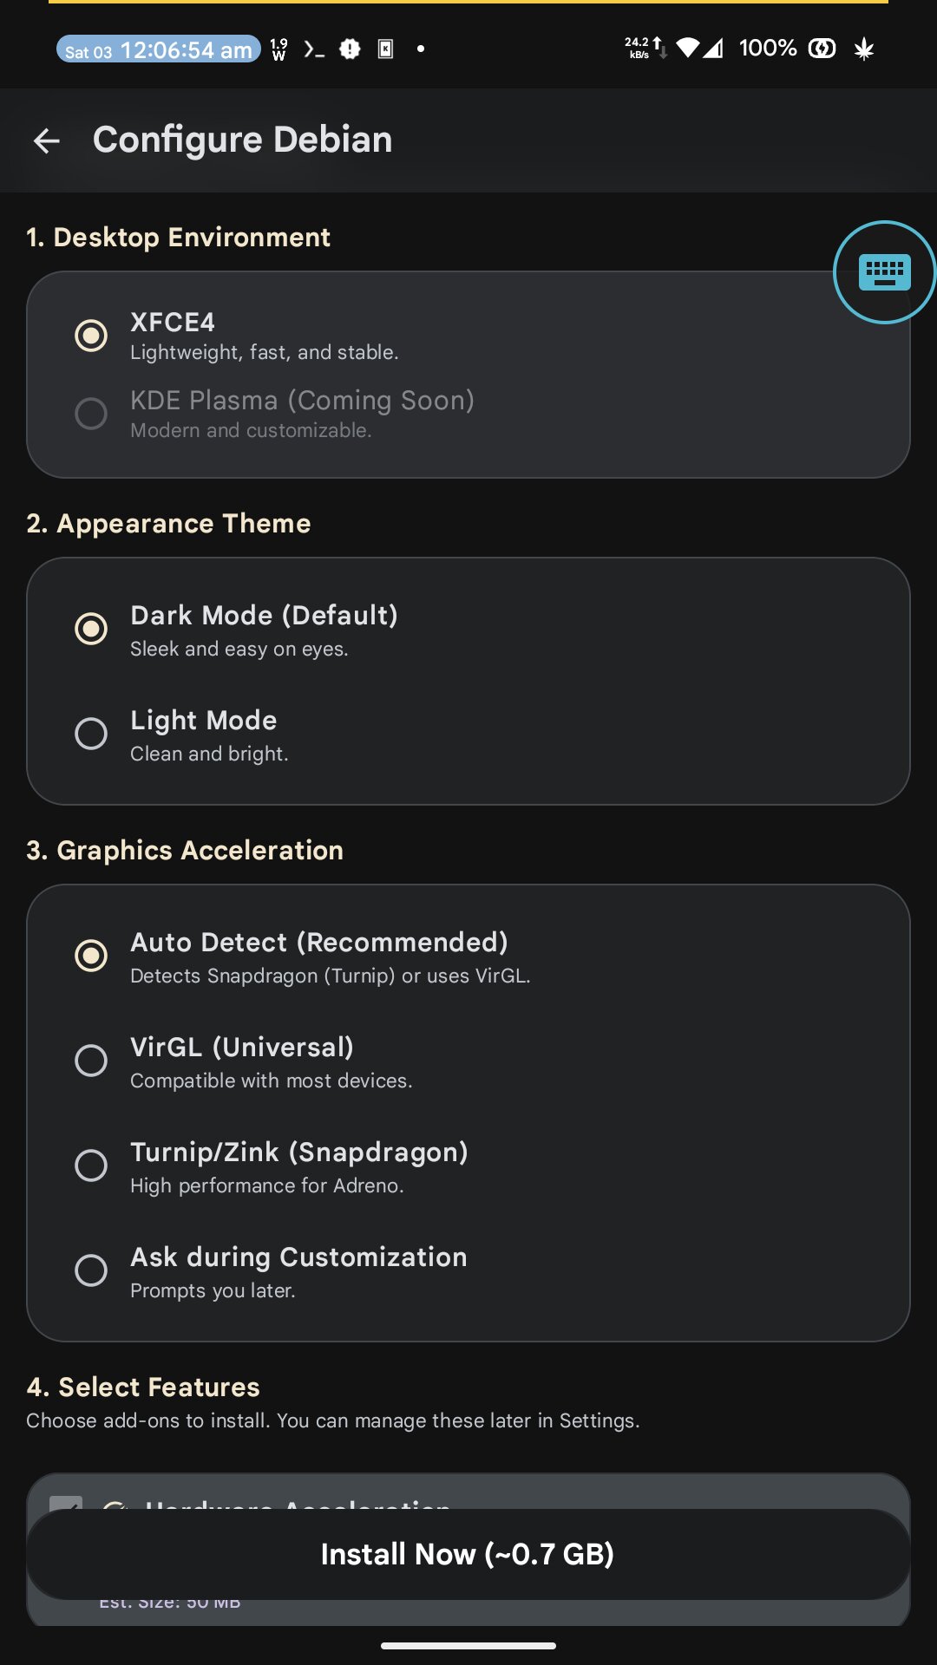Select KDE Plasma (Coming Soon) option
Image resolution: width=937 pixels, height=1665 pixels.
pos(468,414)
